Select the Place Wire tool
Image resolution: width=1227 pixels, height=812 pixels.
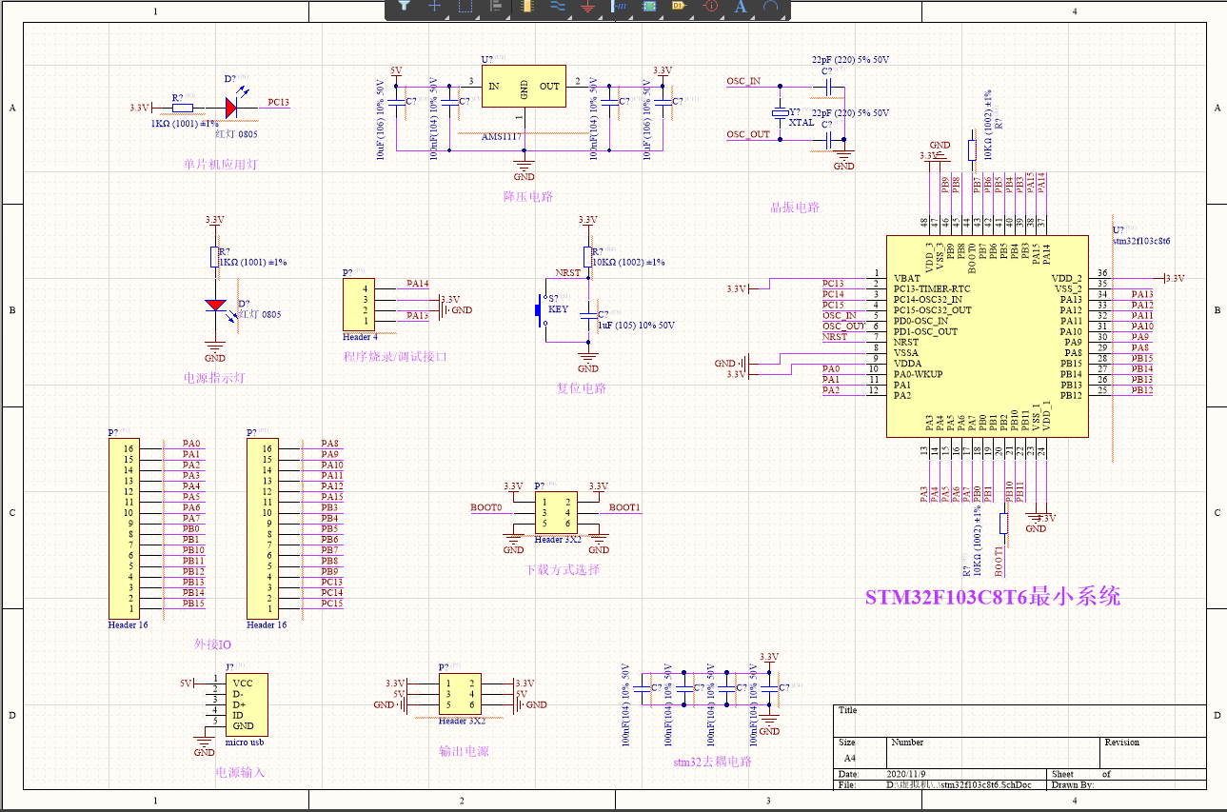558,7
